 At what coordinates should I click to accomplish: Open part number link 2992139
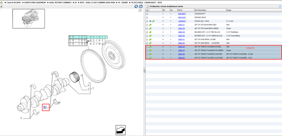pyautogui.click(x=181, y=32)
